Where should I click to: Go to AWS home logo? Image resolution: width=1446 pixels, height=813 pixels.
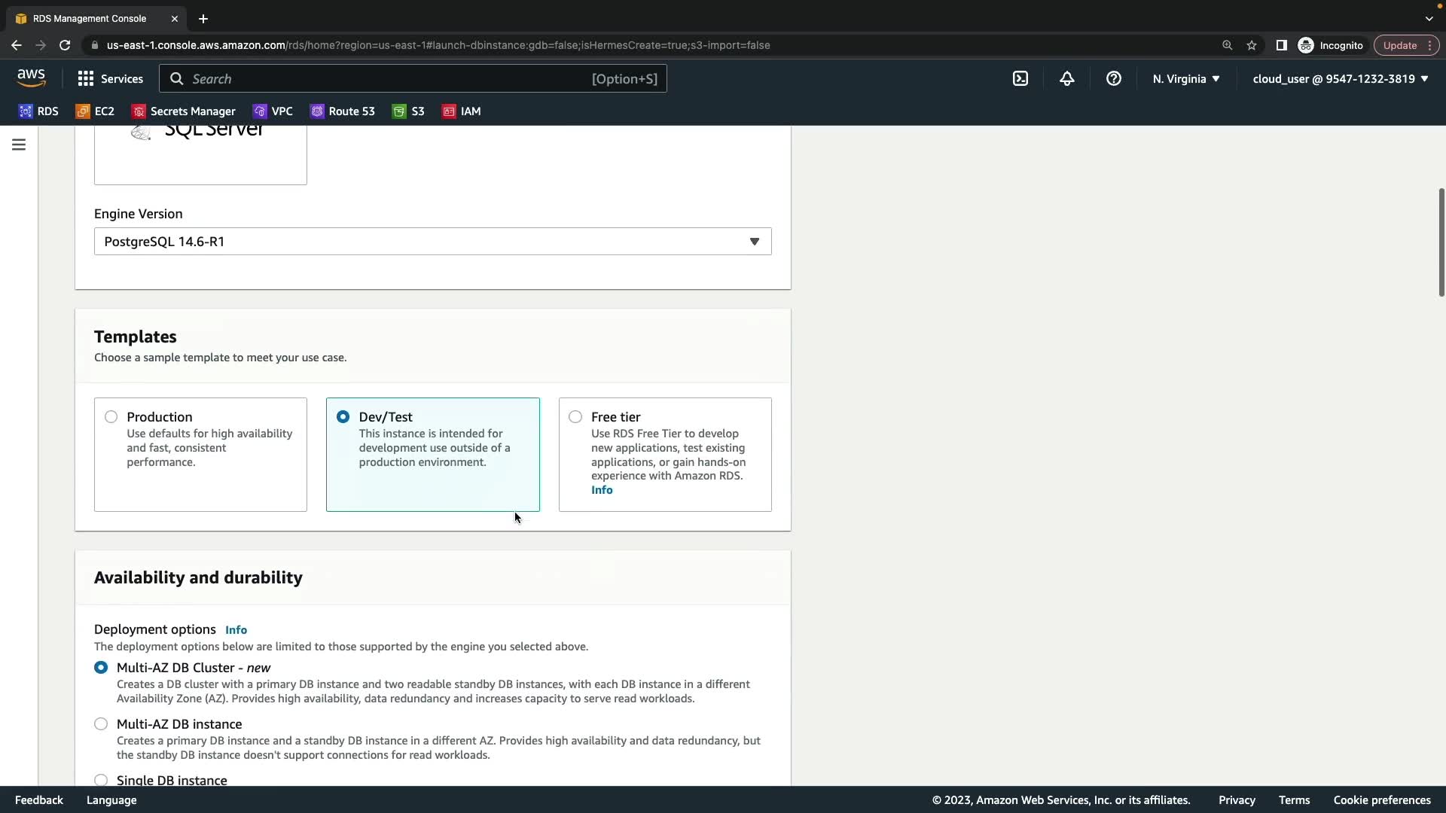coord(31,78)
